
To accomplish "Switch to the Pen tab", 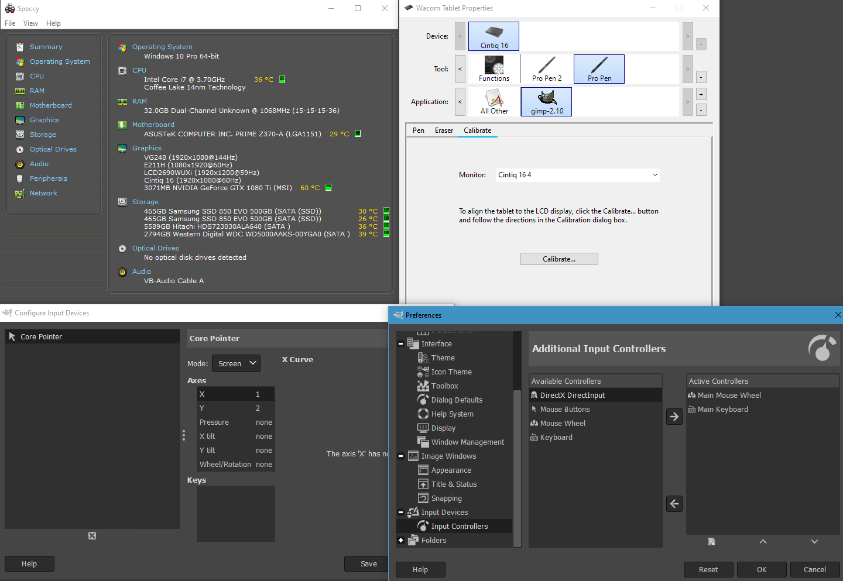I will (419, 130).
